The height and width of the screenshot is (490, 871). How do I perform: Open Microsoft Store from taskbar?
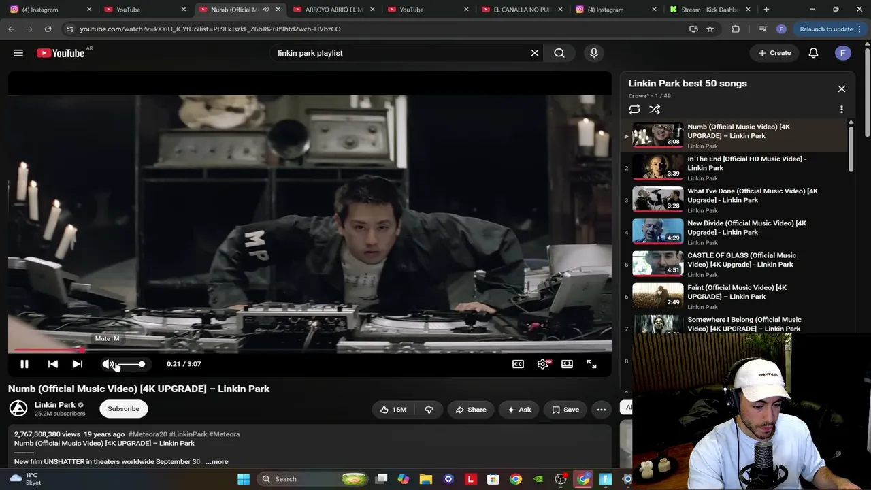pyautogui.click(x=493, y=479)
